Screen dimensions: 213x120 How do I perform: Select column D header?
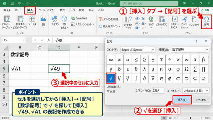59,48
